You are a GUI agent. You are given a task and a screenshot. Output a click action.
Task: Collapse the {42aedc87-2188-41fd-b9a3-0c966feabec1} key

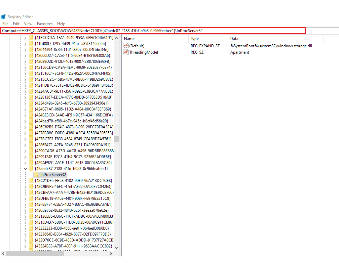[x=25, y=169]
